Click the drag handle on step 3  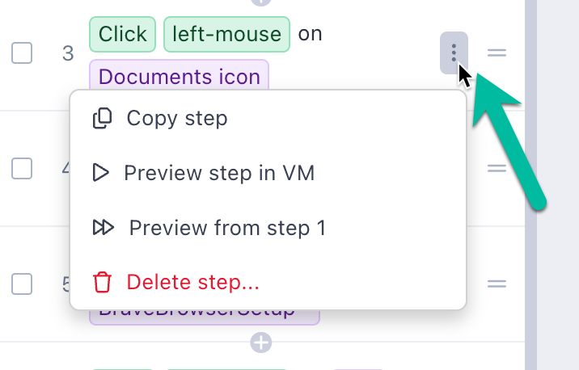tap(497, 53)
